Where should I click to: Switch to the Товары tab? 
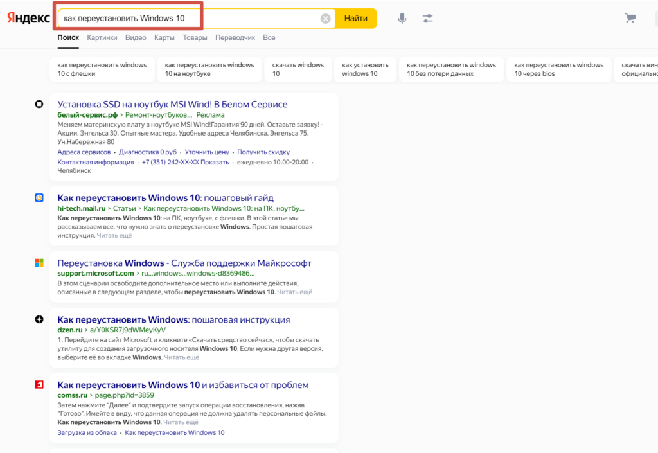coord(195,38)
